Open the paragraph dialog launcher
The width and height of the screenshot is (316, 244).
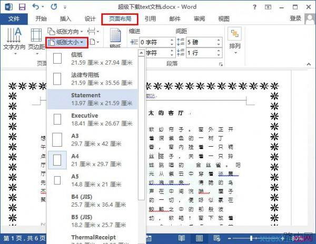click(x=221, y=64)
